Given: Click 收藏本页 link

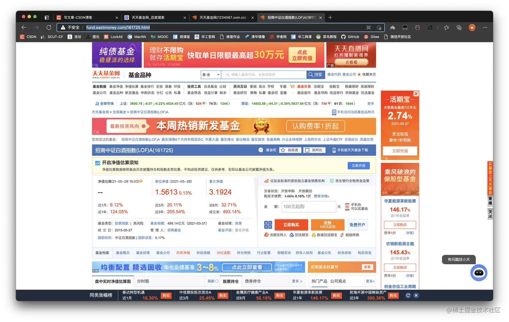Looking at the screenshot, I should pos(369,75).
